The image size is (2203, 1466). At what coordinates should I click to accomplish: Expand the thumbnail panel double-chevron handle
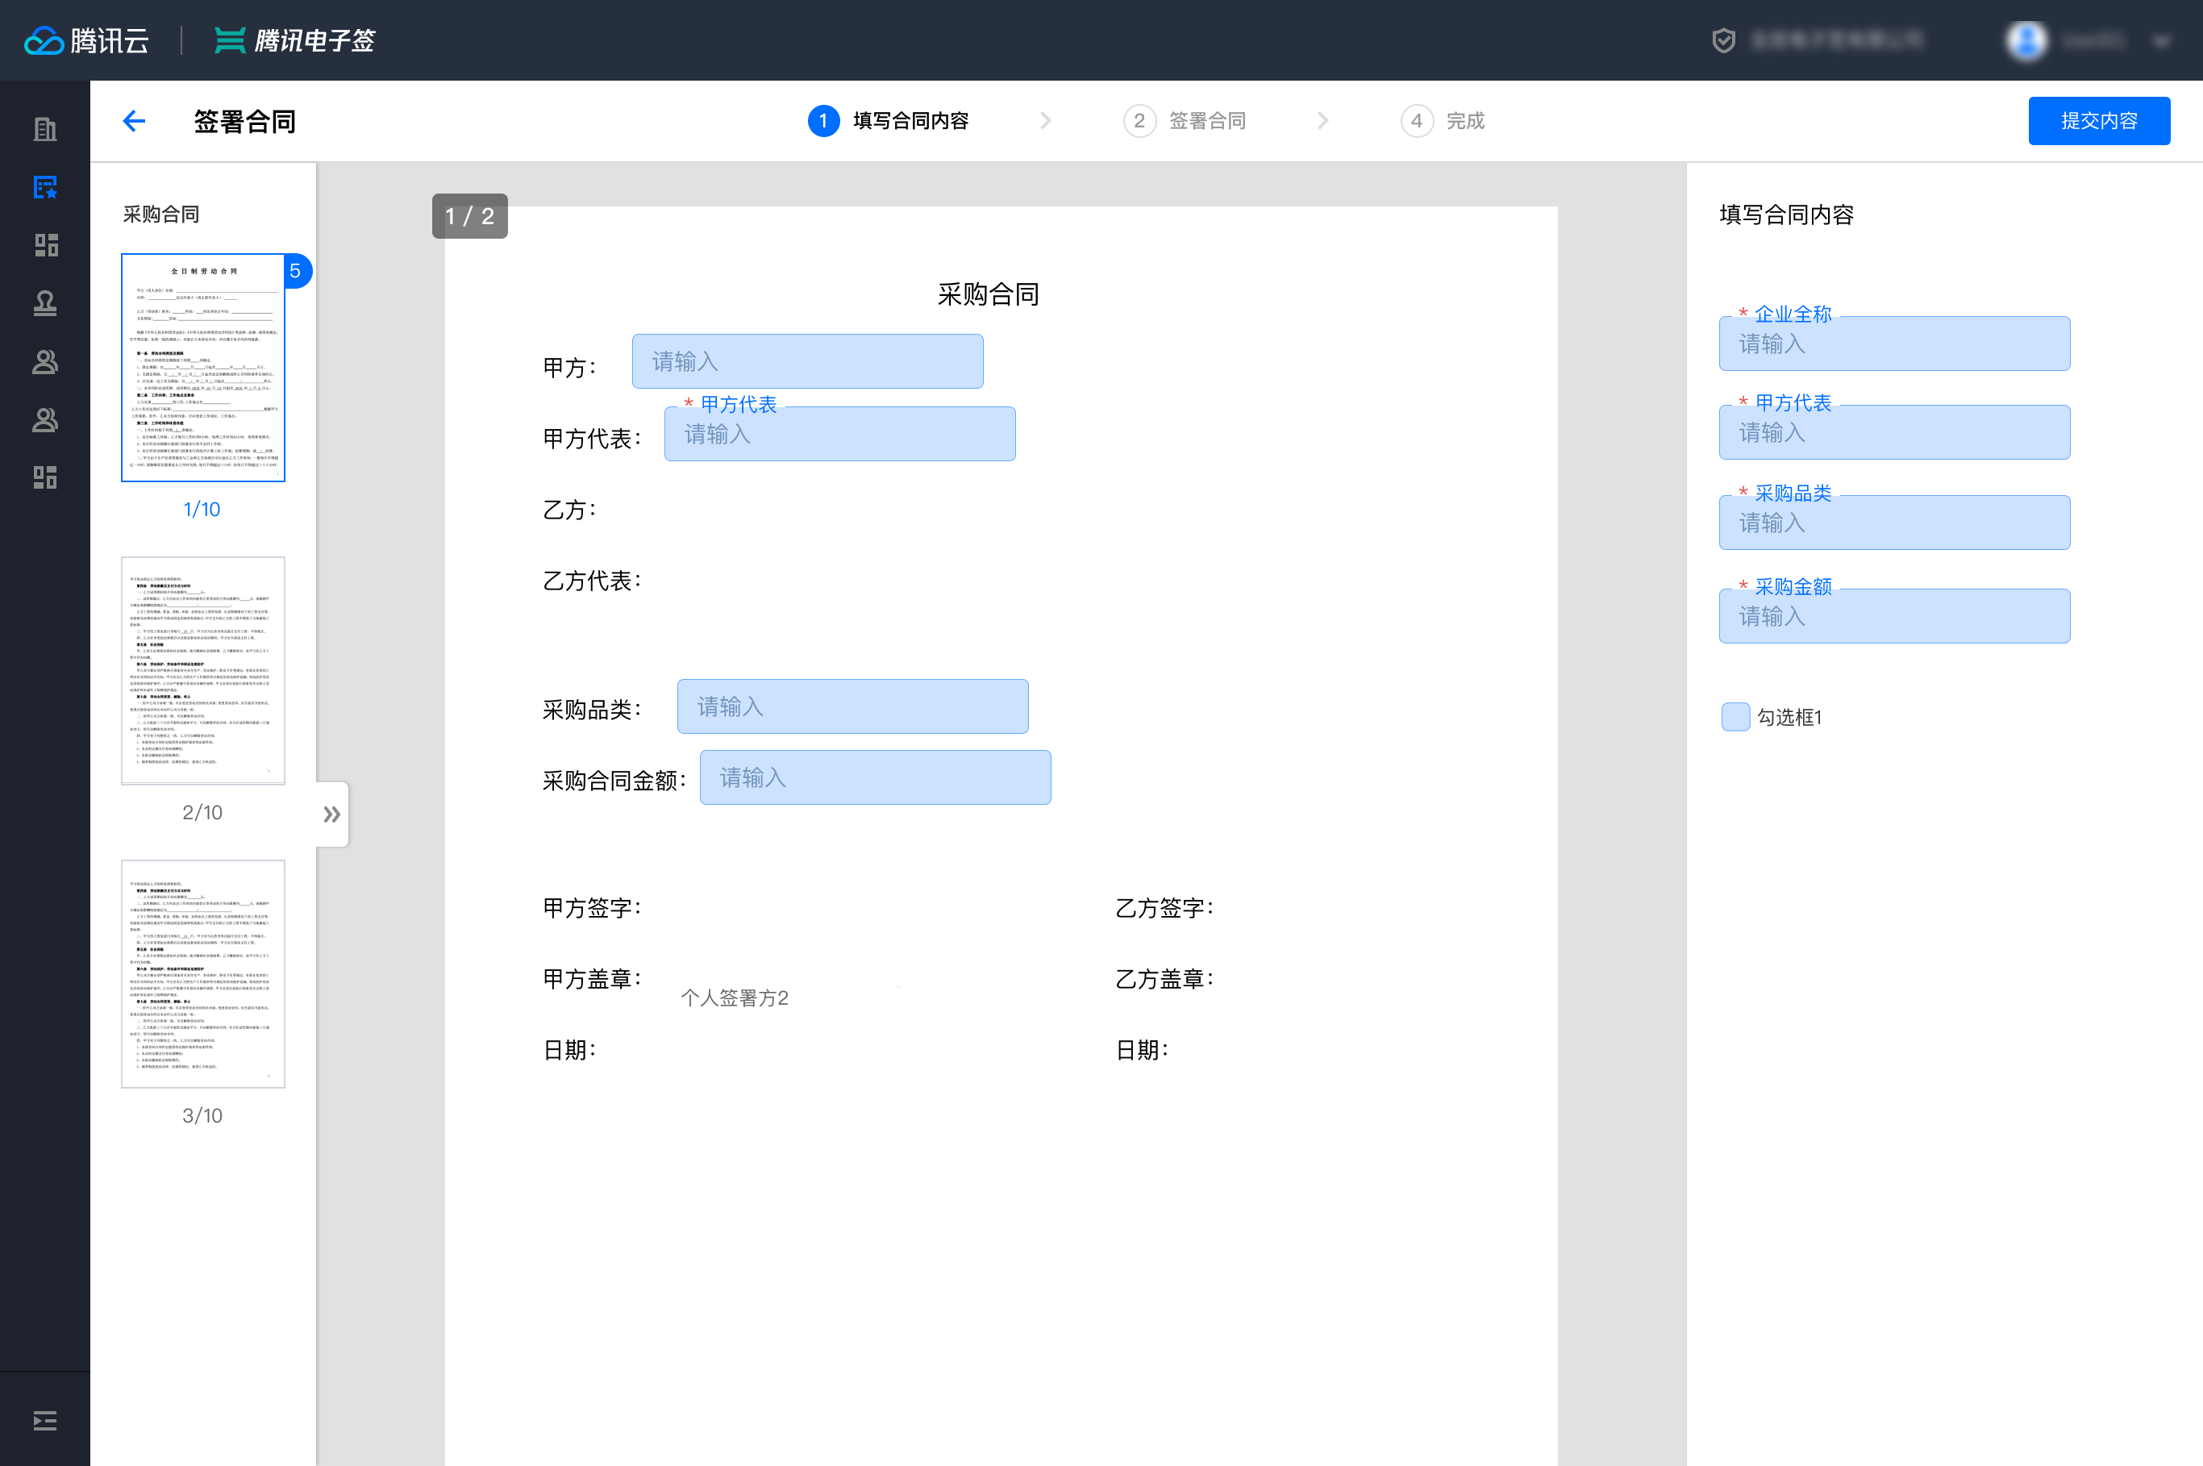pyautogui.click(x=331, y=814)
